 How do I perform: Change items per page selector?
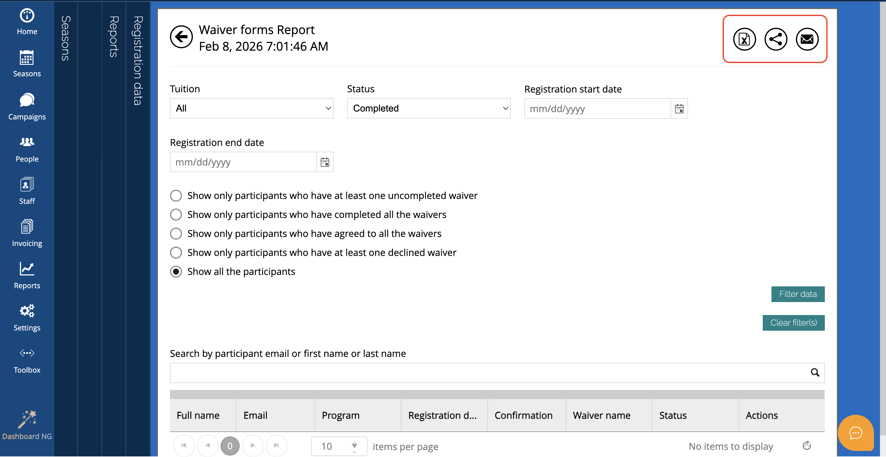339,446
